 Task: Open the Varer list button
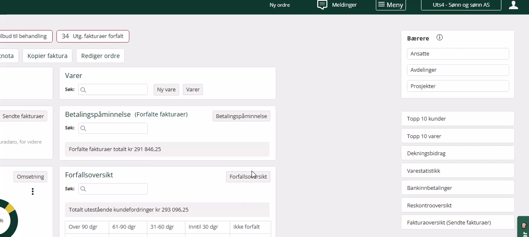[193, 90]
